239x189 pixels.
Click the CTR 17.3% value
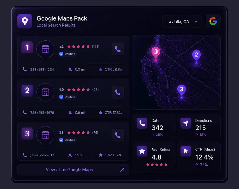[113, 113]
